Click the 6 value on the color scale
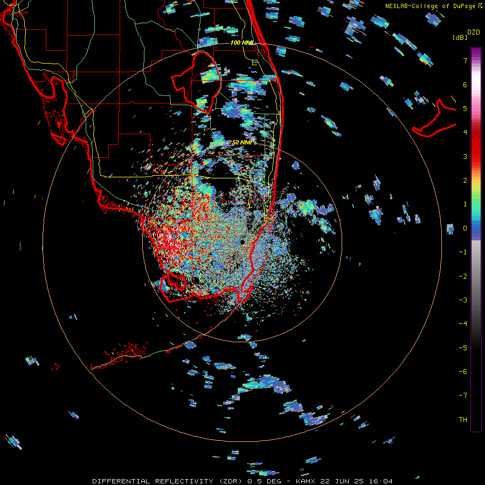The image size is (485, 485). click(x=465, y=85)
